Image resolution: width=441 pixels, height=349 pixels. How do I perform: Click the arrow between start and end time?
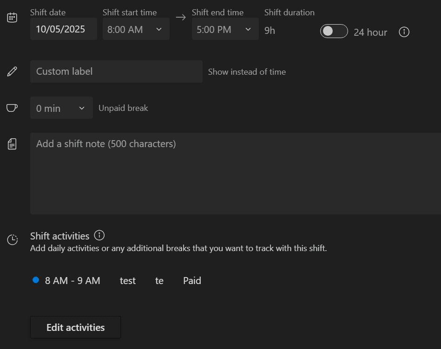(x=180, y=17)
